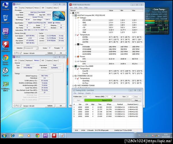Open Internet Explorer from the taskbar
Viewport: 173px width, 144px height.
(x=12, y=136)
